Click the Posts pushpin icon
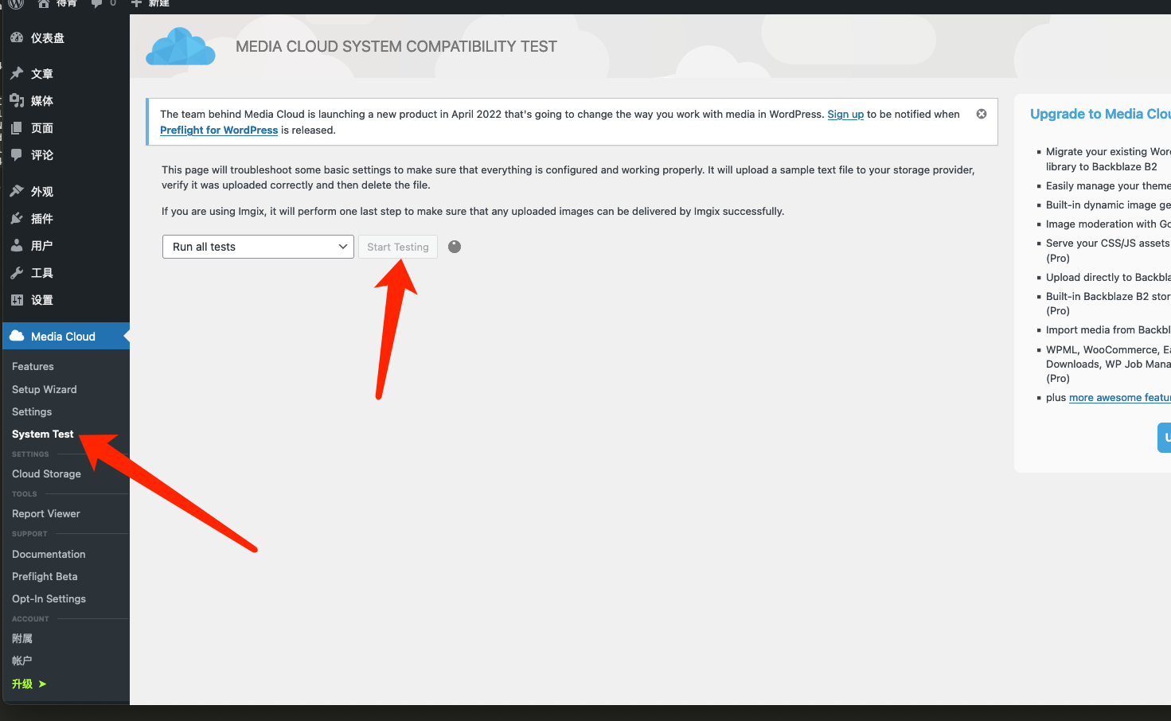1171x721 pixels. (x=17, y=73)
